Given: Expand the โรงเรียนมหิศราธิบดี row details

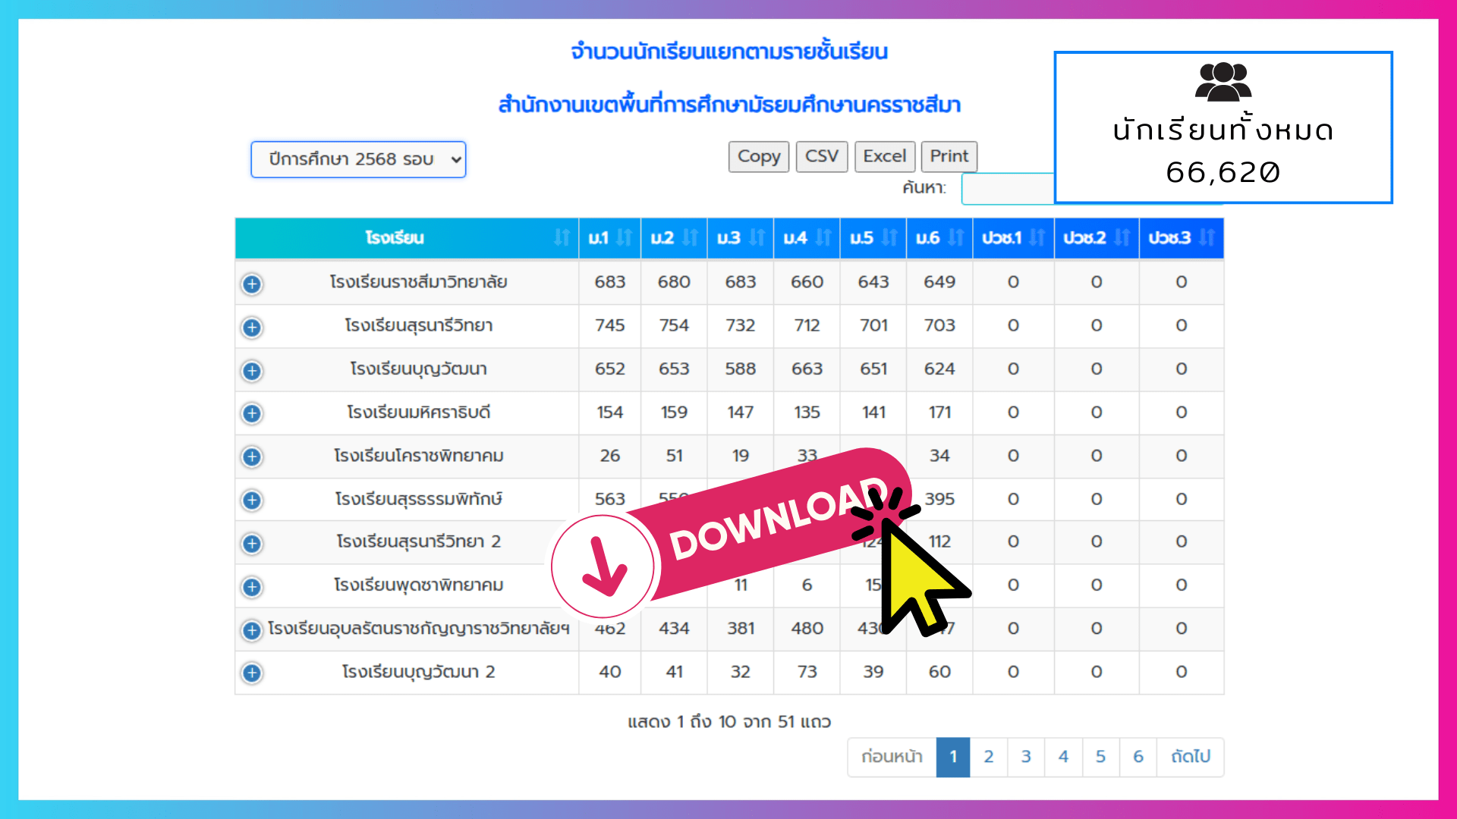Looking at the screenshot, I should [251, 413].
